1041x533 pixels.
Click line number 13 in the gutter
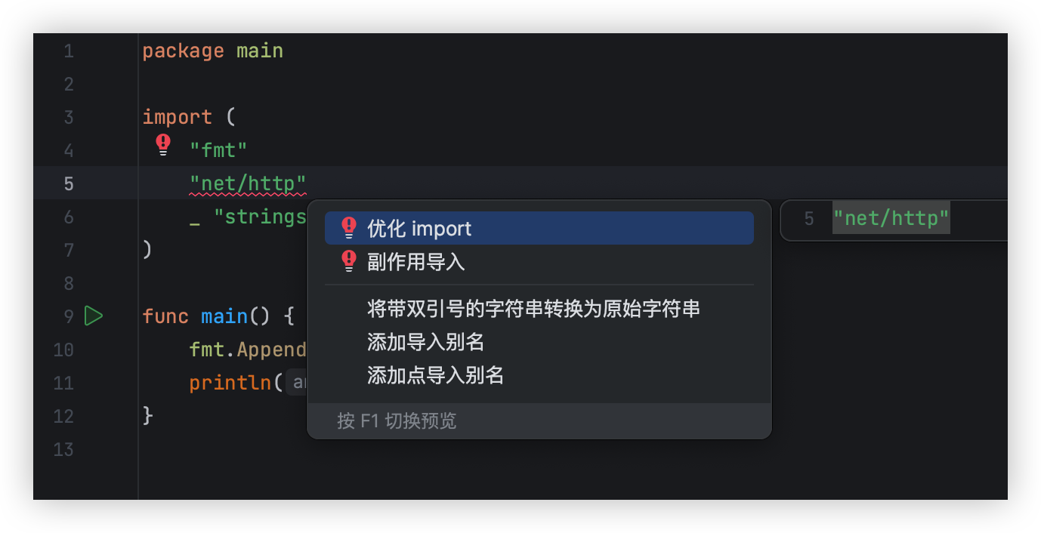click(x=63, y=449)
